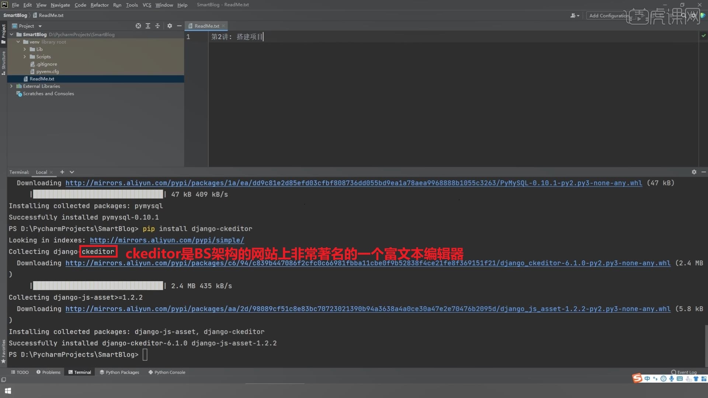
Task: Open the Python Console tool window
Action: point(167,372)
